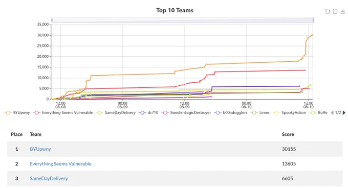The image size is (348, 188).
Task: Toggle SpookyAction series in legend
Action: tap(290, 113)
